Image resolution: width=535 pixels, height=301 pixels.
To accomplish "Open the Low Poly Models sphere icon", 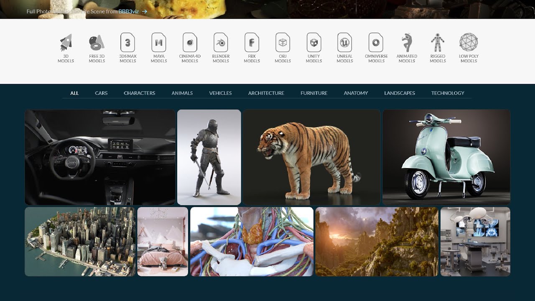I will (x=469, y=42).
